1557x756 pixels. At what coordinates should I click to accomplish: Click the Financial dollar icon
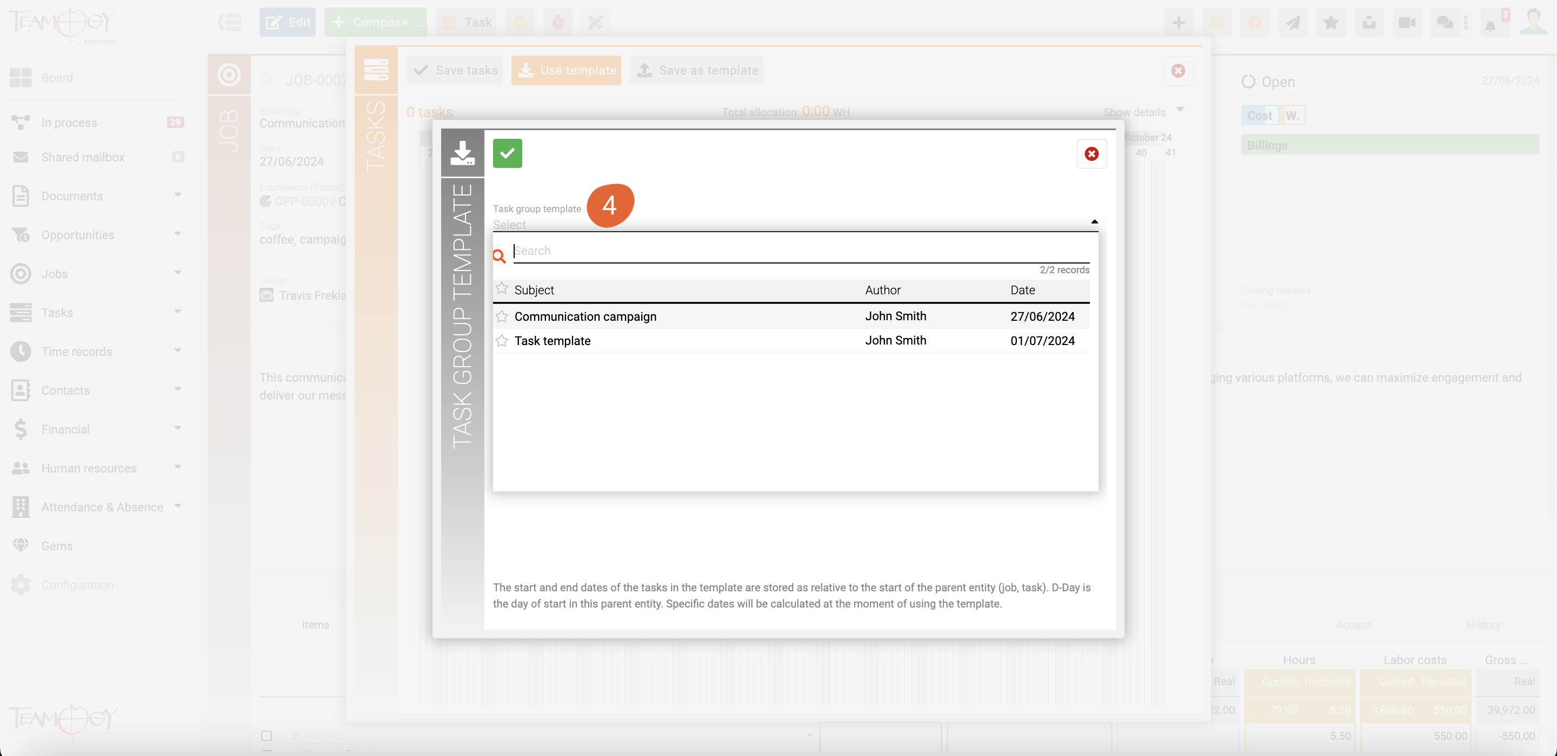(x=21, y=429)
